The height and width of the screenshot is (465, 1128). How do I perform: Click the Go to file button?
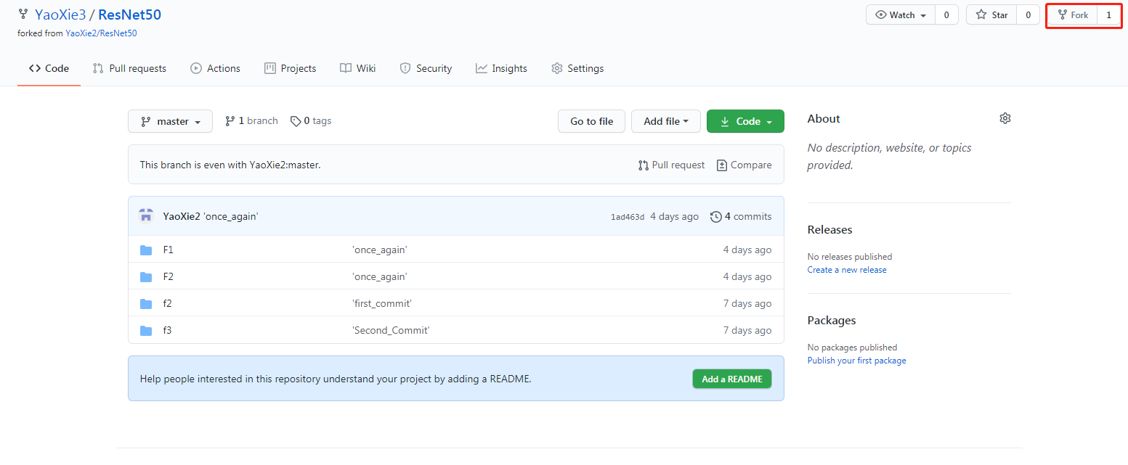click(591, 121)
